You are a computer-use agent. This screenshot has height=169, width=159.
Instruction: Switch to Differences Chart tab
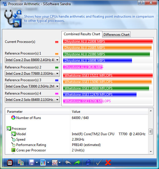click(116, 35)
